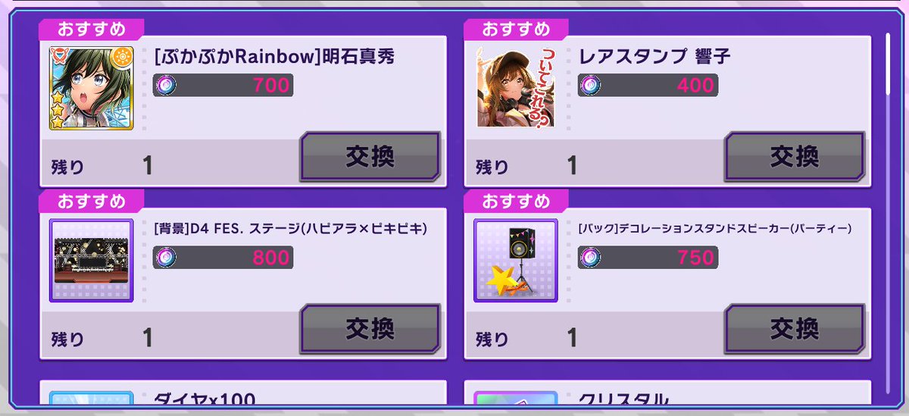
Task: Select the クリスタル item at bottom
Action: click(667, 399)
